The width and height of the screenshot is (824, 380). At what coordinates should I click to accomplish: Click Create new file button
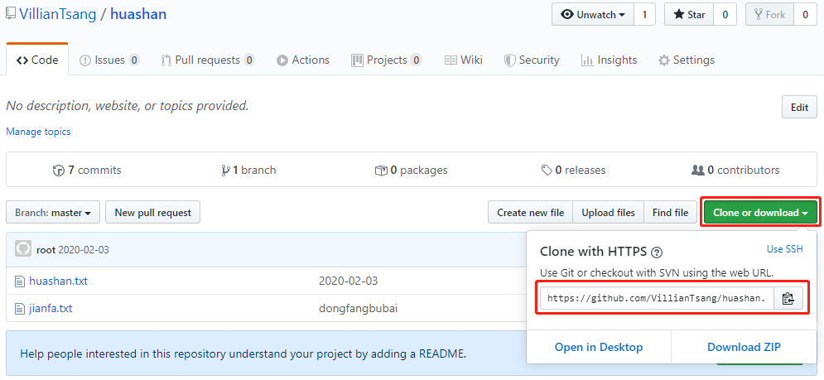tap(530, 212)
